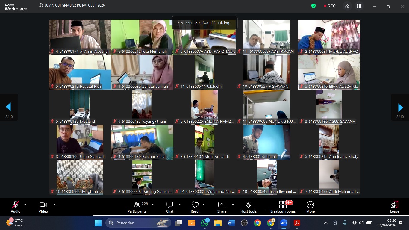This screenshot has width=409, height=230.
Task: Expand the Participants options arrow
Action: 153,205
